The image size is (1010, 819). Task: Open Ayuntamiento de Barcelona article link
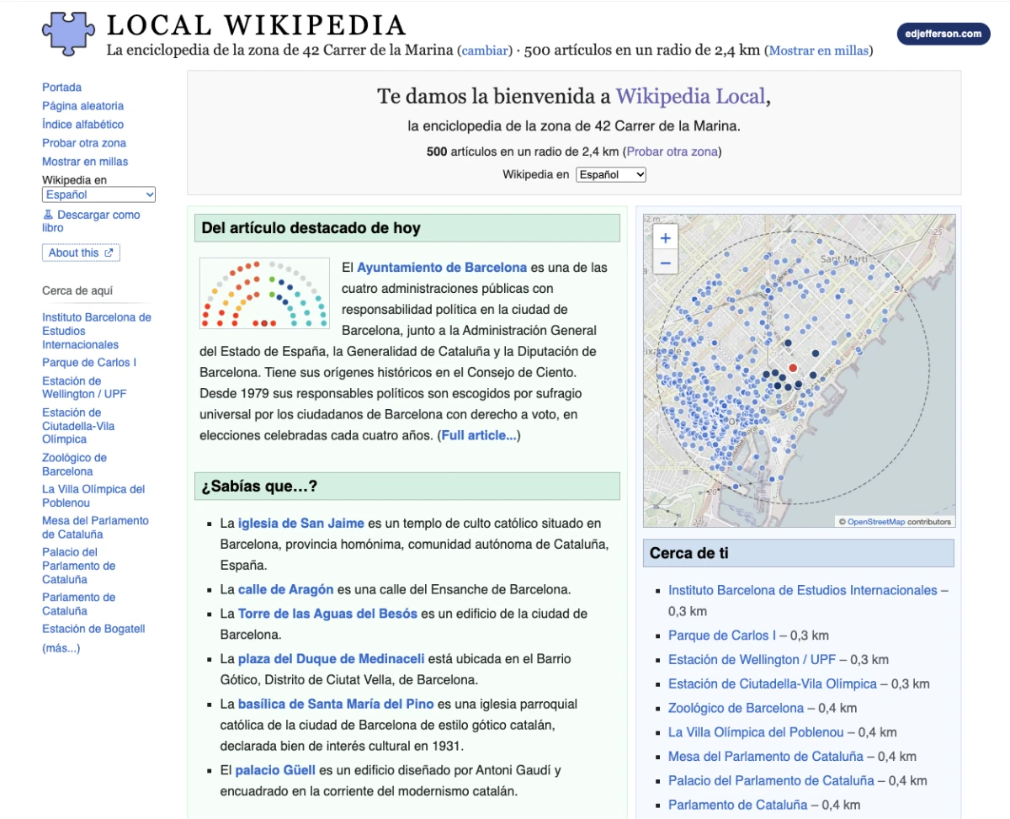coord(442,268)
